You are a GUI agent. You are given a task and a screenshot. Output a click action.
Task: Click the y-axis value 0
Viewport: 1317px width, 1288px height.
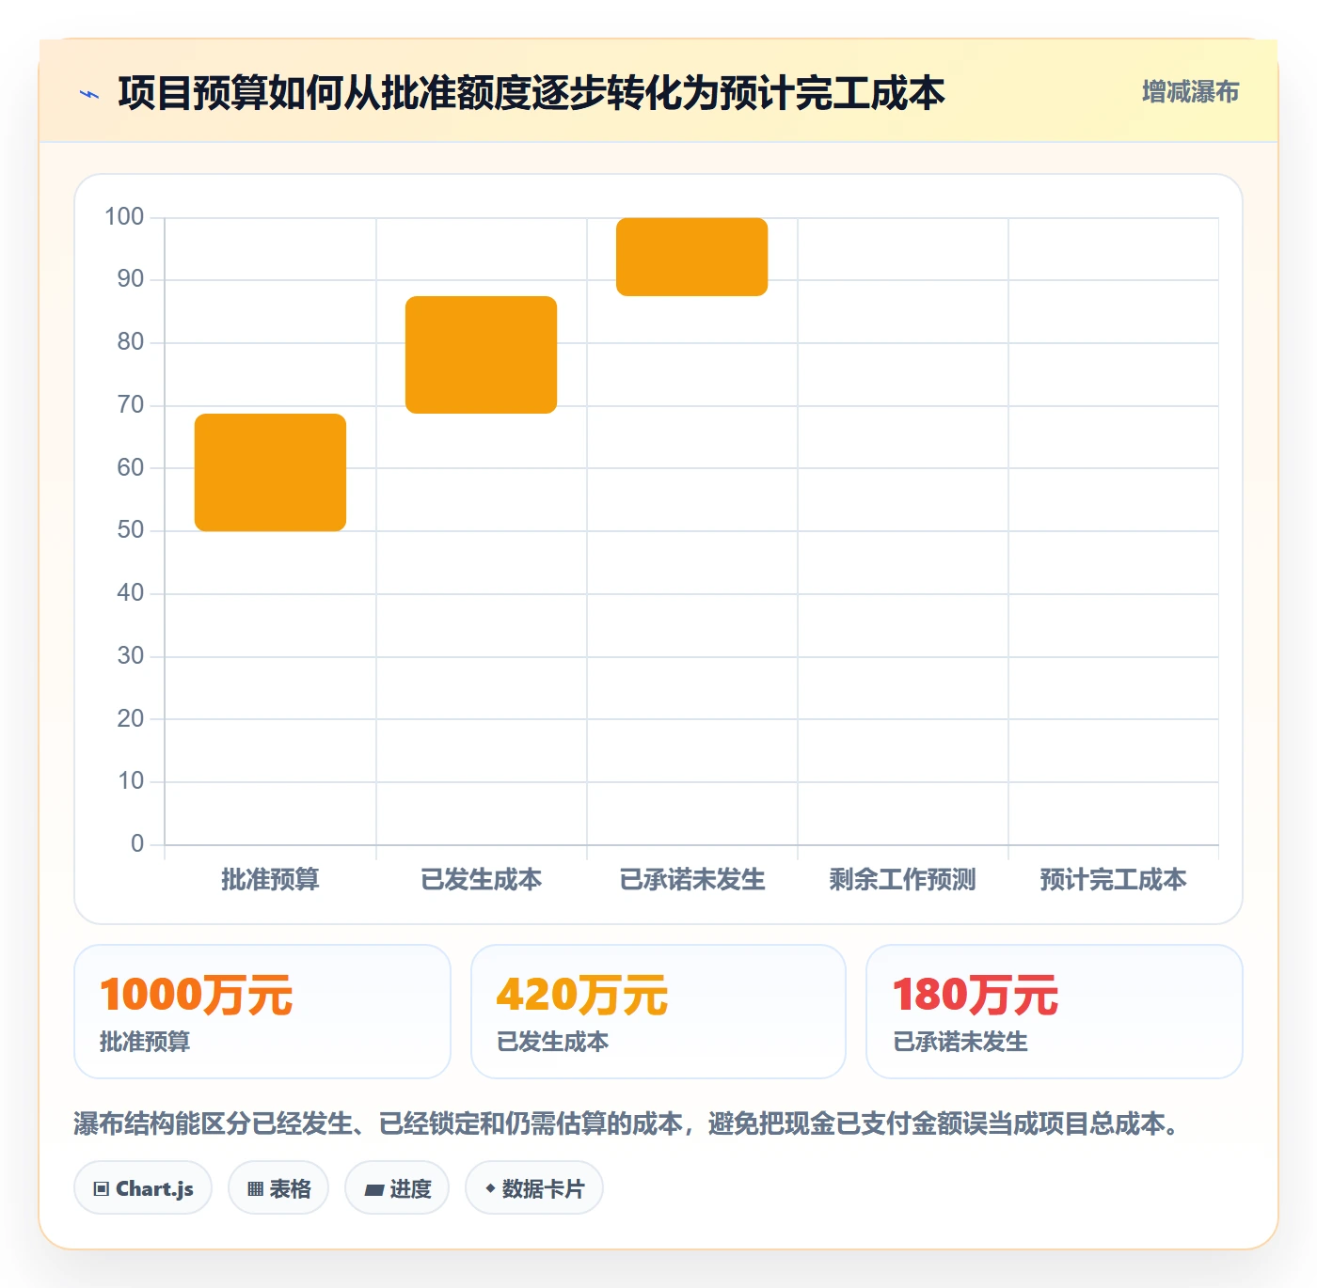pyautogui.click(x=137, y=844)
